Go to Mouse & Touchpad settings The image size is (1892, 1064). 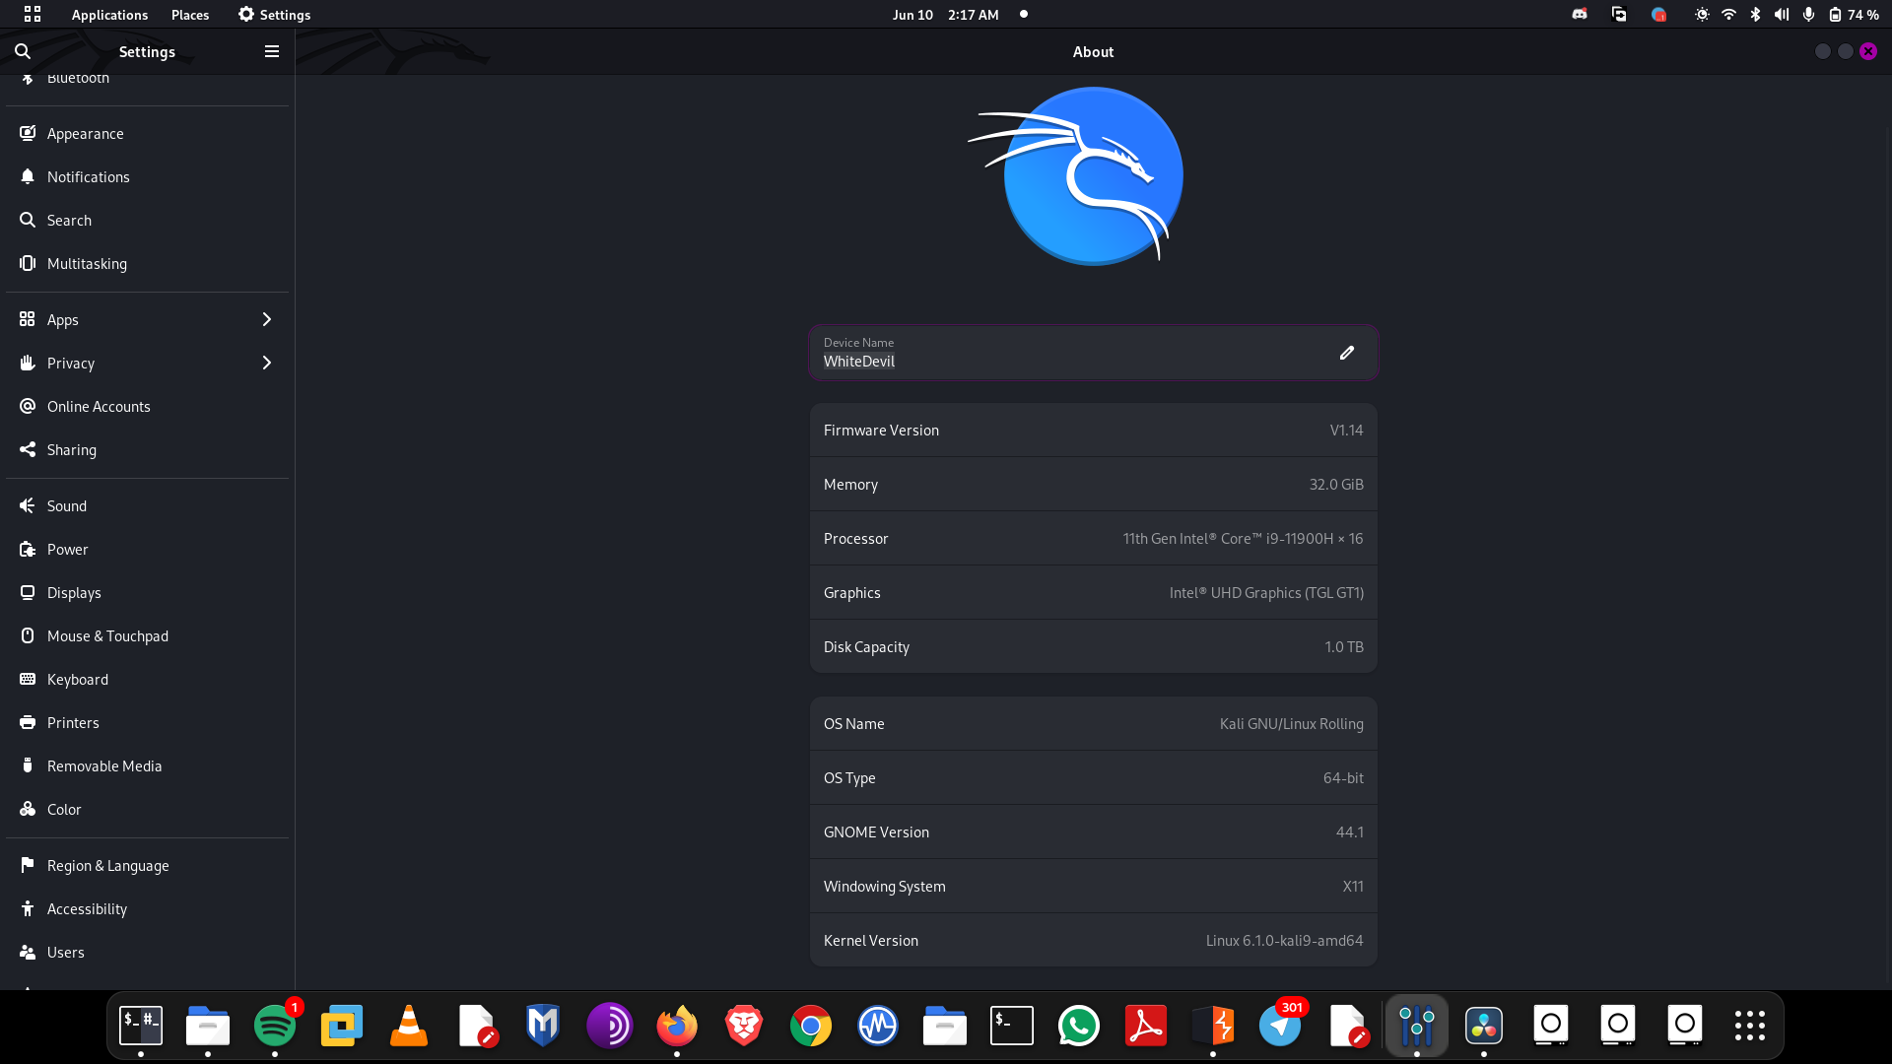coord(107,635)
